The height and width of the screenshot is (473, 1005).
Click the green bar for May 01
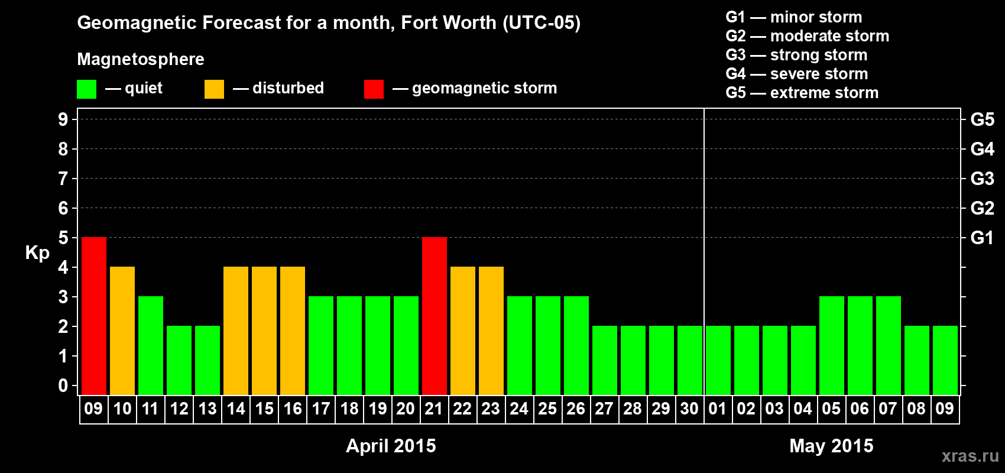click(718, 361)
